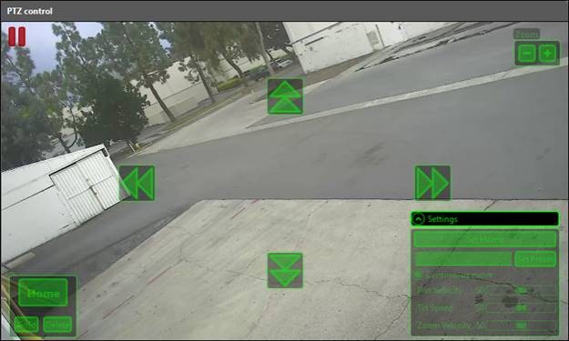Zoom in using the plus button

(x=547, y=54)
